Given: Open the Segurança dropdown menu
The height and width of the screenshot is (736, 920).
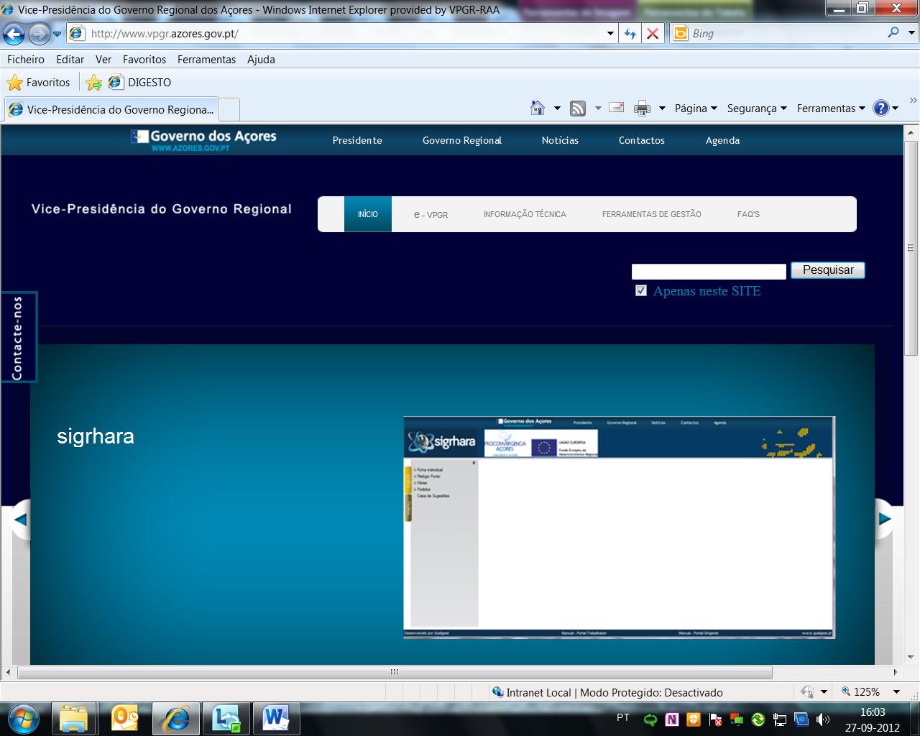Looking at the screenshot, I should [x=756, y=109].
